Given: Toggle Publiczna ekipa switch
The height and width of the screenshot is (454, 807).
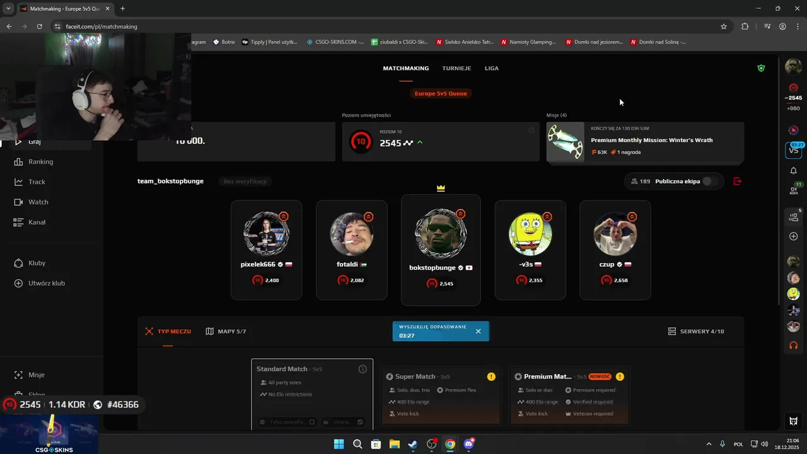Looking at the screenshot, I should [711, 182].
